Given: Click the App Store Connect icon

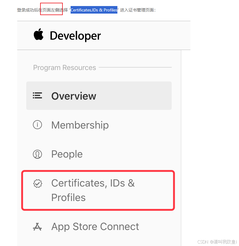Looking at the screenshot, I should (x=37, y=227).
